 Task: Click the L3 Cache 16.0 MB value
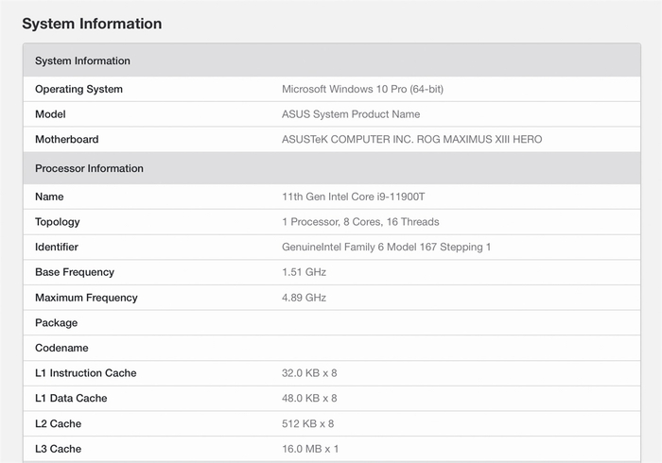coord(310,449)
